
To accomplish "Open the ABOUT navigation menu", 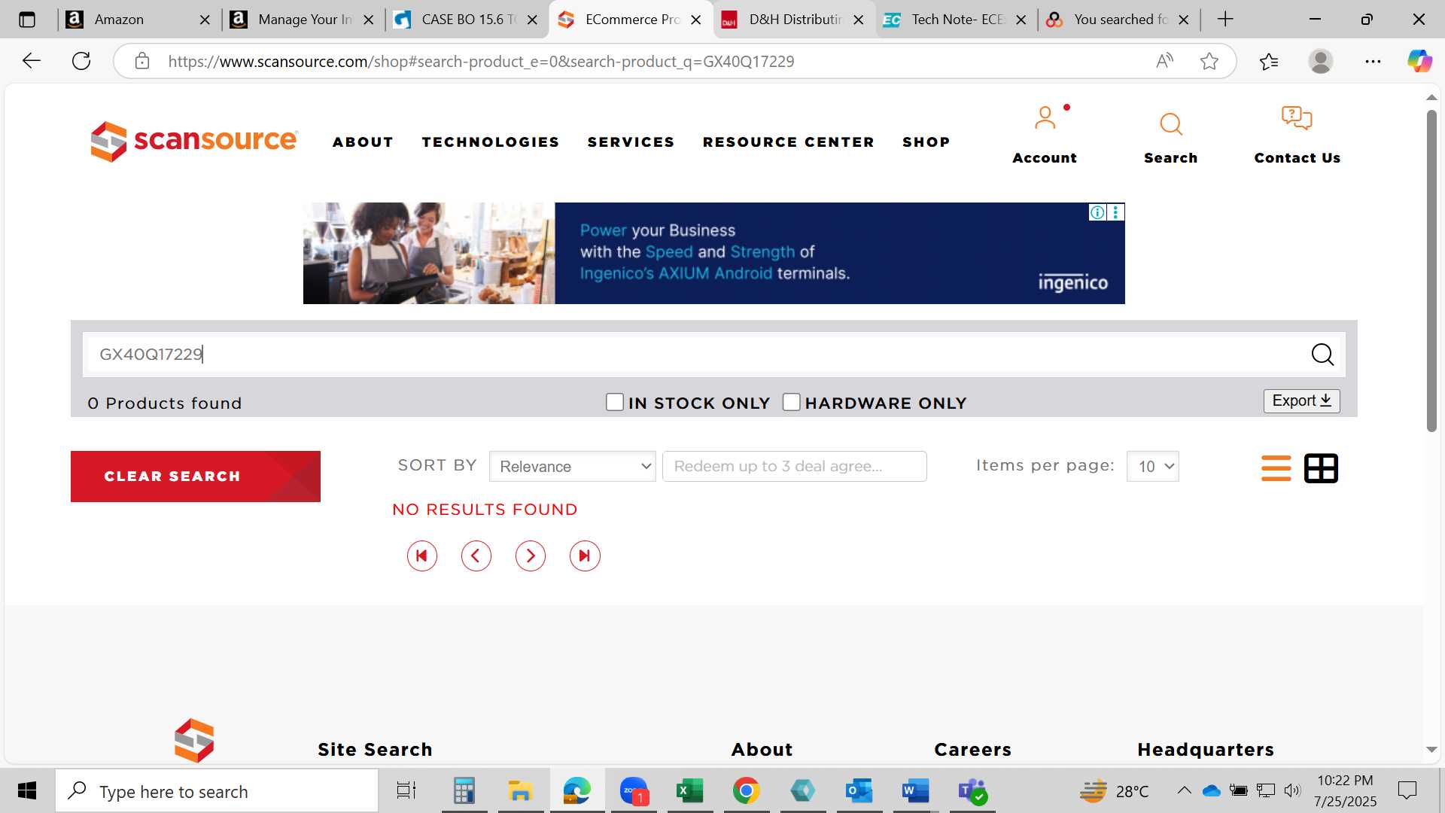I will point(363,142).
